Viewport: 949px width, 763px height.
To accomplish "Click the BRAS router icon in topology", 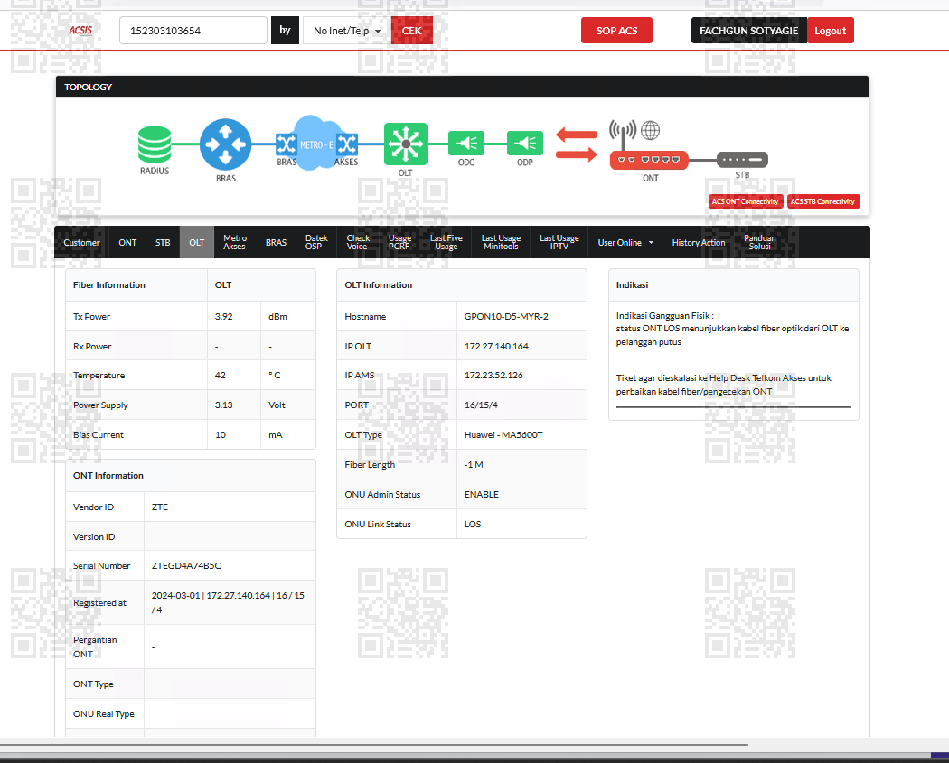I will point(226,144).
